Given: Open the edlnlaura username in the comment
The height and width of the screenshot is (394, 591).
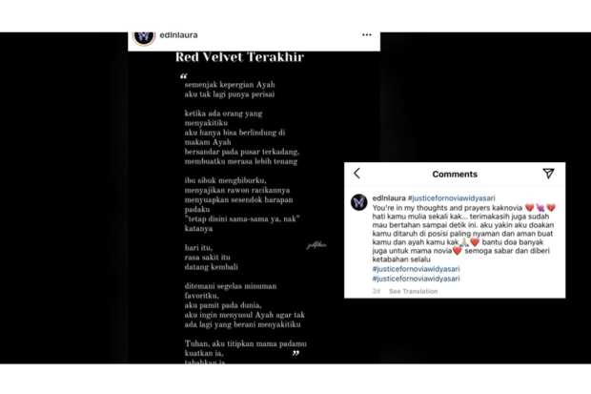Looking at the screenshot, I should pos(389,198).
